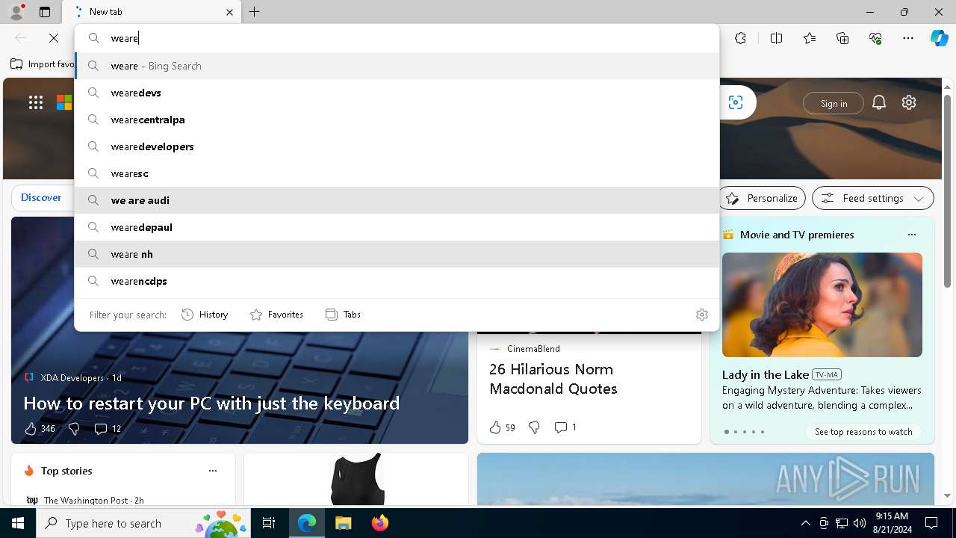Expand the Feed settings dropdown
Screen dimensions: 956x538
872,198
